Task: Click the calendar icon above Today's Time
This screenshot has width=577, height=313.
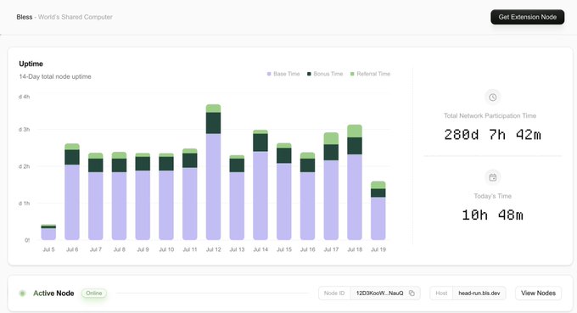Action: click(x=493, y=177)
